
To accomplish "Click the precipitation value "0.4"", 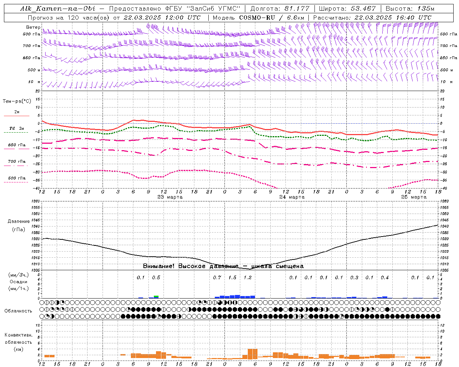I will (385, 278).
